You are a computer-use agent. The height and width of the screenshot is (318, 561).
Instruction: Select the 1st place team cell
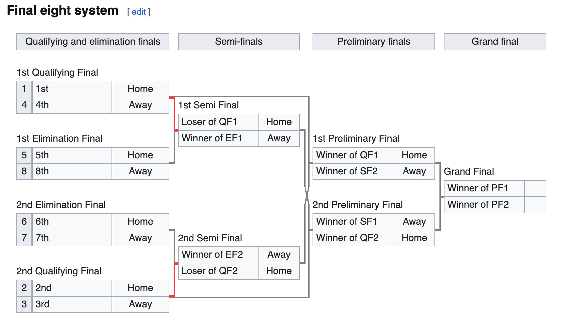click(x=72, y=89)
